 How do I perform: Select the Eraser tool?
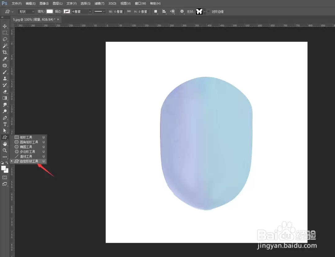coord(5,92)
